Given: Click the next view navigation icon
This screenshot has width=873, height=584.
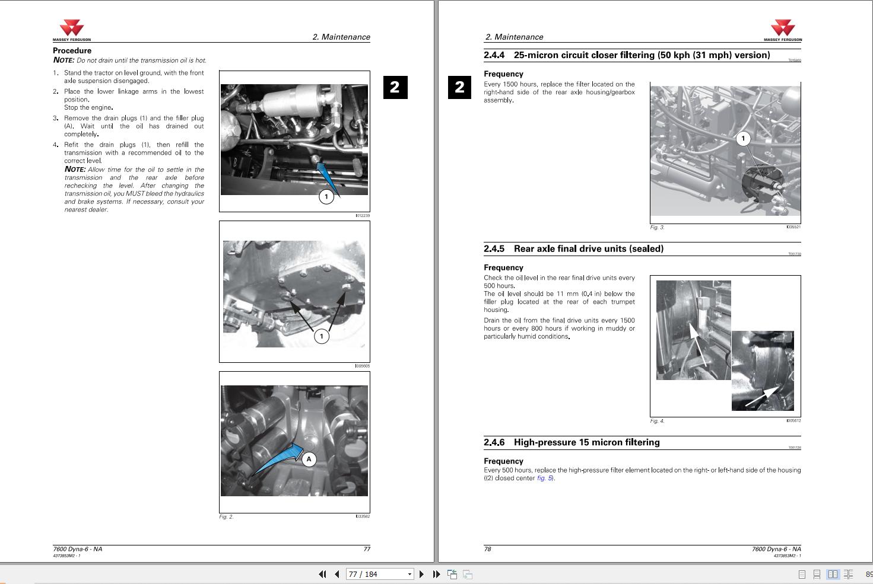Looking at the screenshot, I should coord(468,574).
